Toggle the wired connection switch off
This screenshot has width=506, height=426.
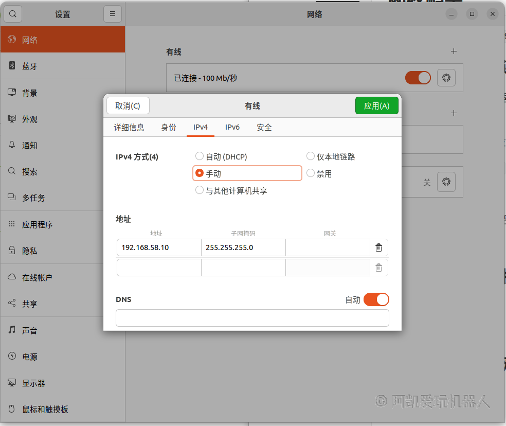pyautogui.click(x=418, y=78)
